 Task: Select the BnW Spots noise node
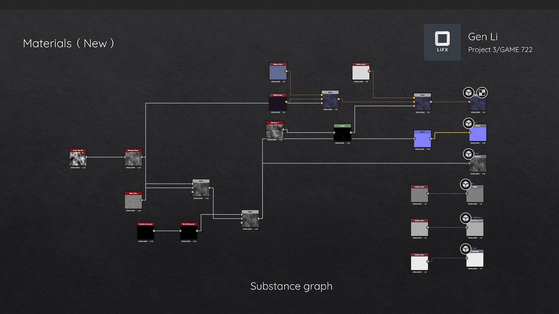click(275, 130)
